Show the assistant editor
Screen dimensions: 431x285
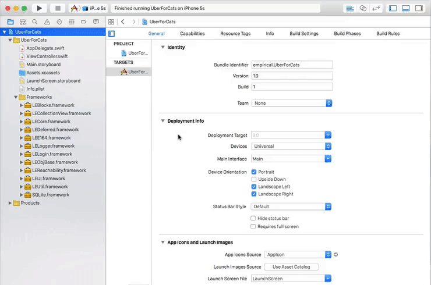coord(363,8)
